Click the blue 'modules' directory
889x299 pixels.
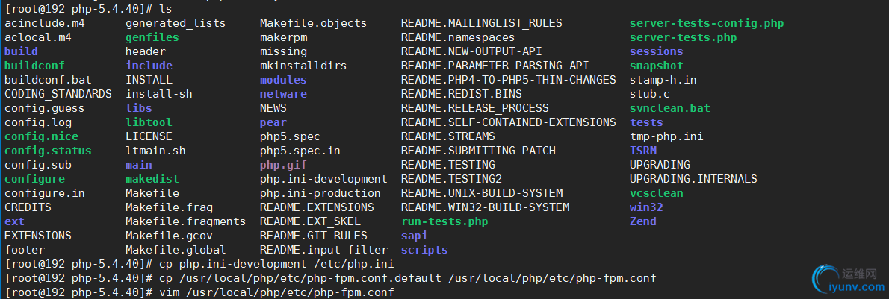tap(283, 80)
